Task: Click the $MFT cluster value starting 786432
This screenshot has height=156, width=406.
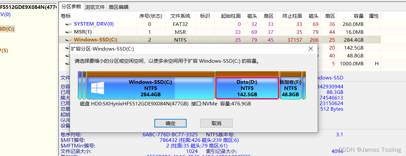Action: [x=199, y=140]
